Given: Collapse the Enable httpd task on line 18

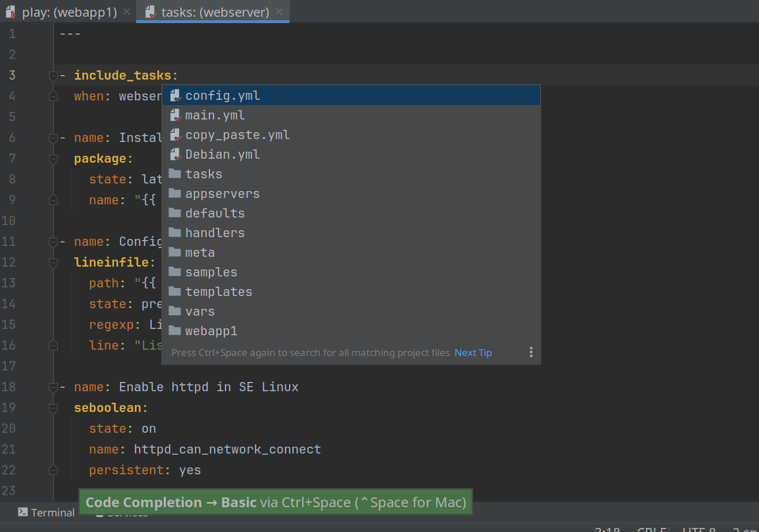Looking at the screenshot, I should click(x=53, y=387).
